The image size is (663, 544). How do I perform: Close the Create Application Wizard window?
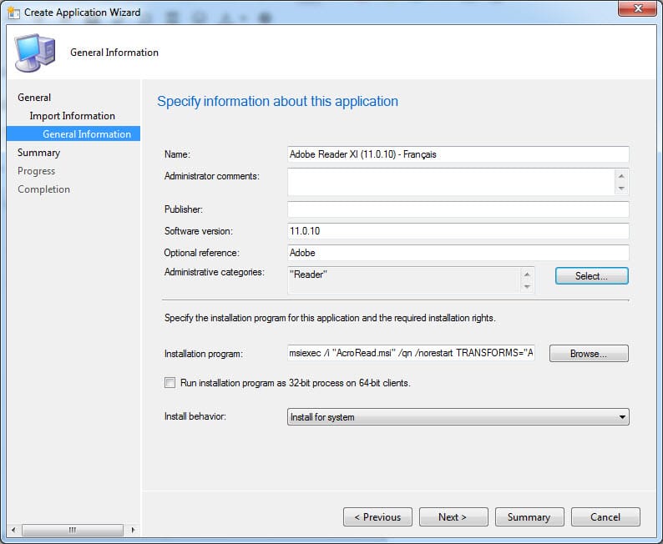638,8
